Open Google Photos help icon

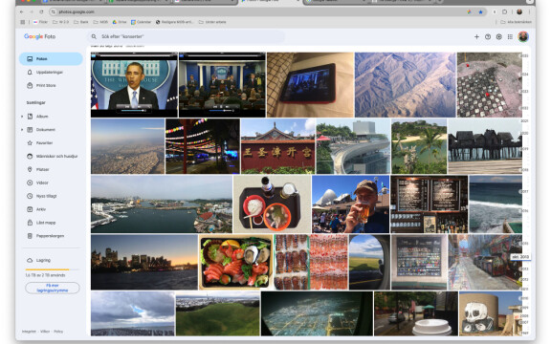[488, 36]
